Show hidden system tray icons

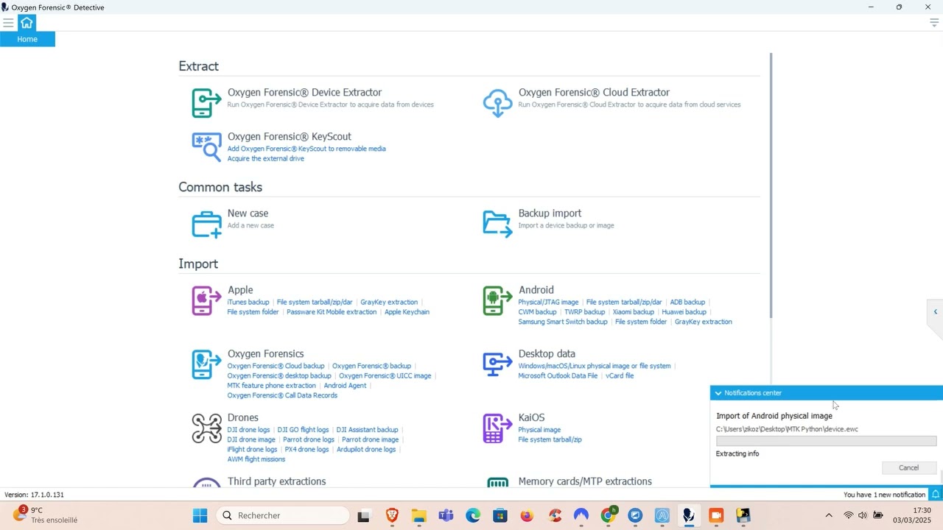pos(829,515)
